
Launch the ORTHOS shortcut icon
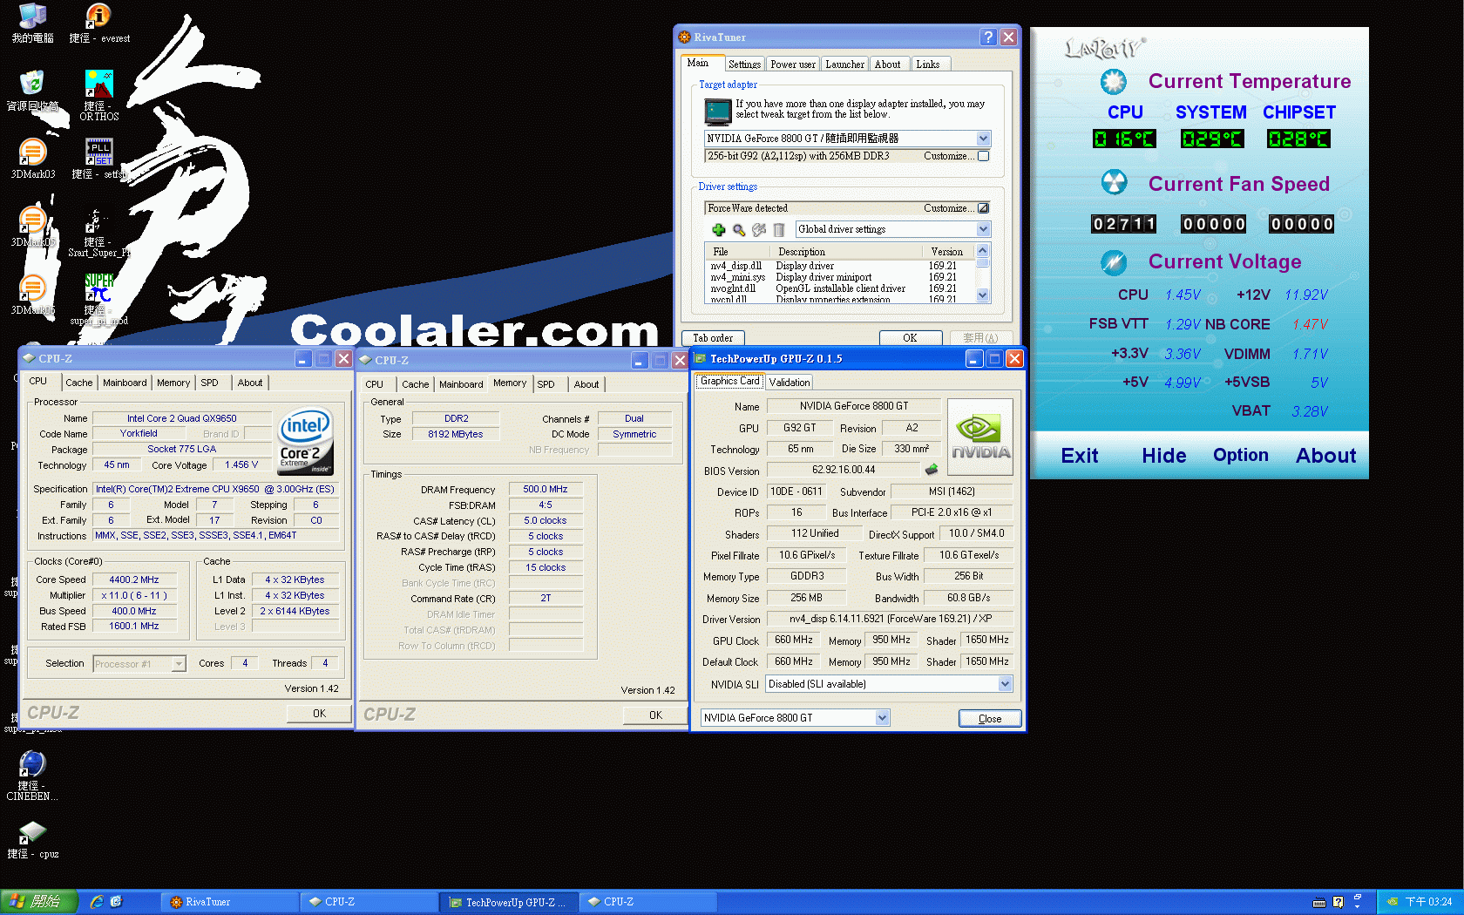coord(98,95)
